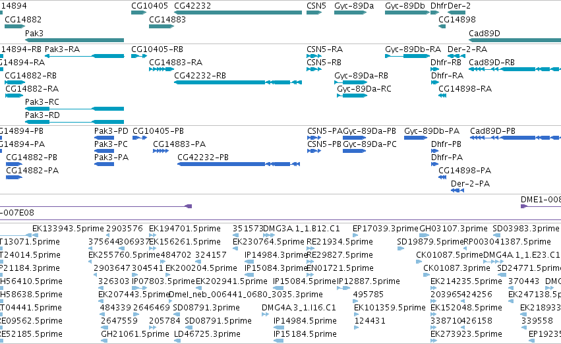The width and height of the screenshot is (561, 344).
Task: Click the CG14882-PB protein label
Action: pos(32,158)
